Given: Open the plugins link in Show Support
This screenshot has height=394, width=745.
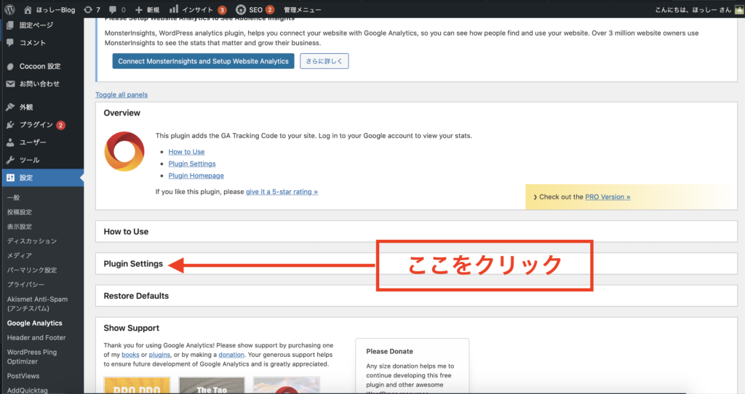Looking at the screenshot, I should (x=159, y=355).
